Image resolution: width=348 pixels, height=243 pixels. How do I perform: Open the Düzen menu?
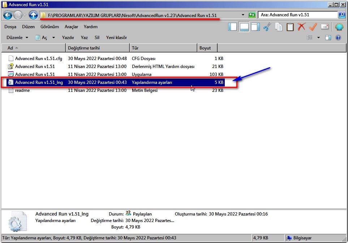[29, 27]
